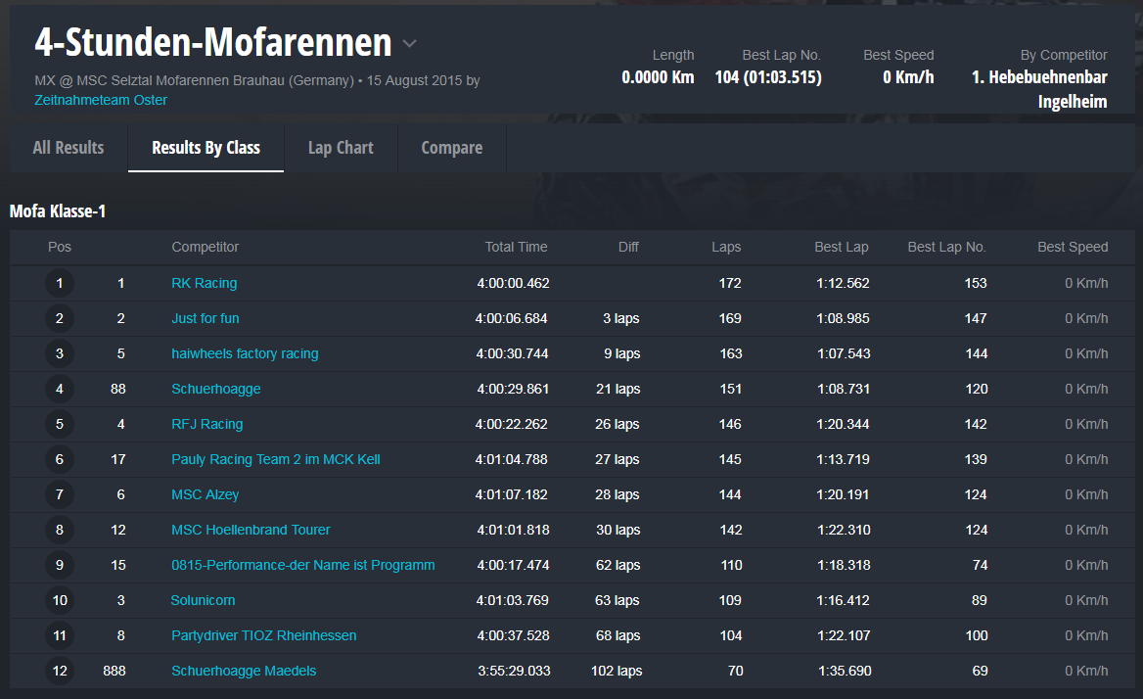Image resolution: width=1143 pixels, height=699 pixels.
Task: Click the Best Lap column header
Action: pos(841,247)
